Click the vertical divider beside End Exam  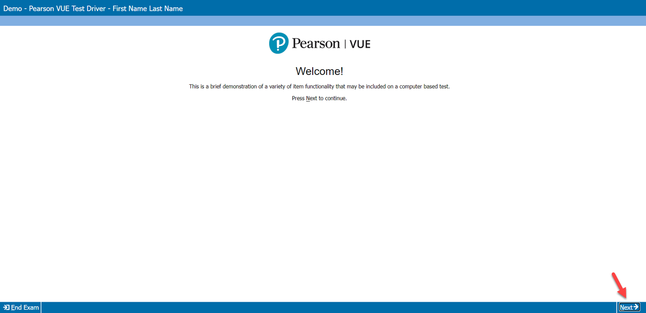pyautogui.click(x=41, y=307)
